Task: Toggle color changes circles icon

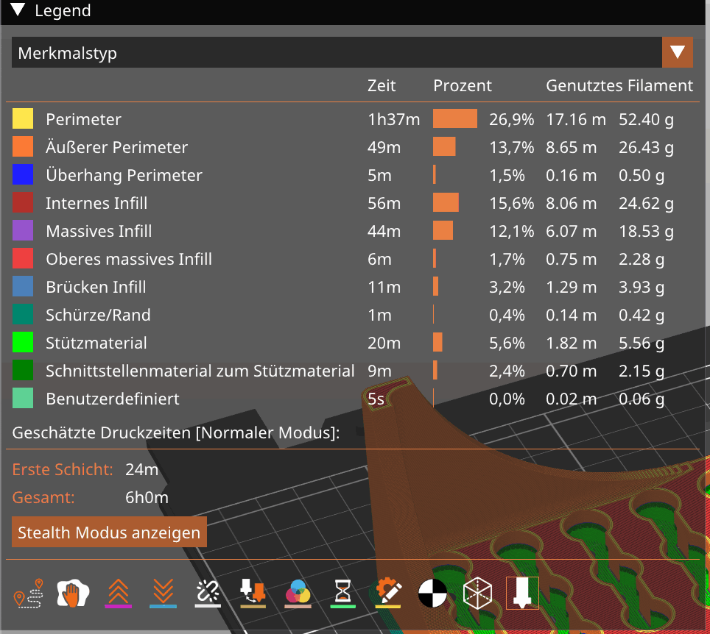Action: point(298,593)
